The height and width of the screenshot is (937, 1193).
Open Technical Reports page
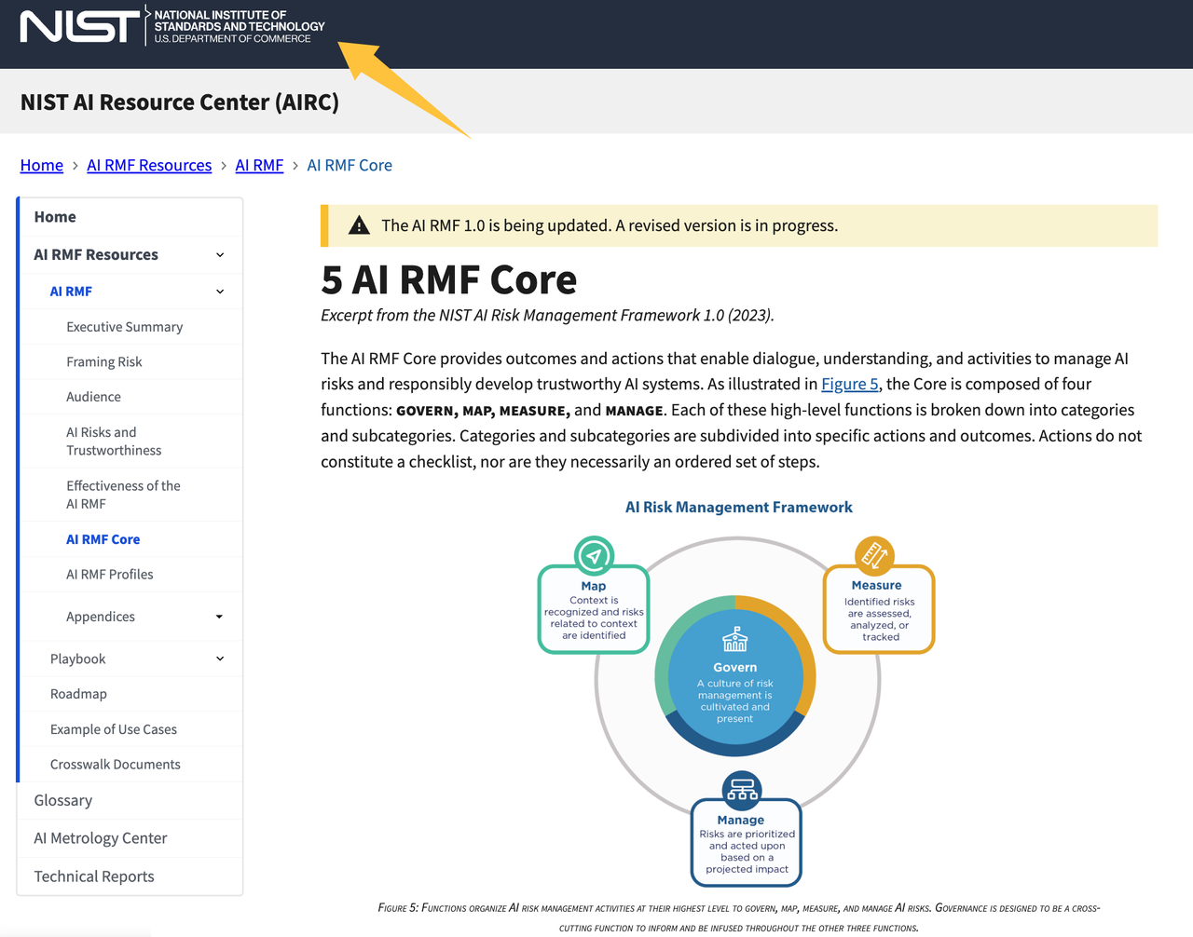94,876
